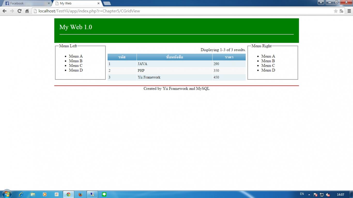Click Menu D in Menu Right

tap(268, 70)
